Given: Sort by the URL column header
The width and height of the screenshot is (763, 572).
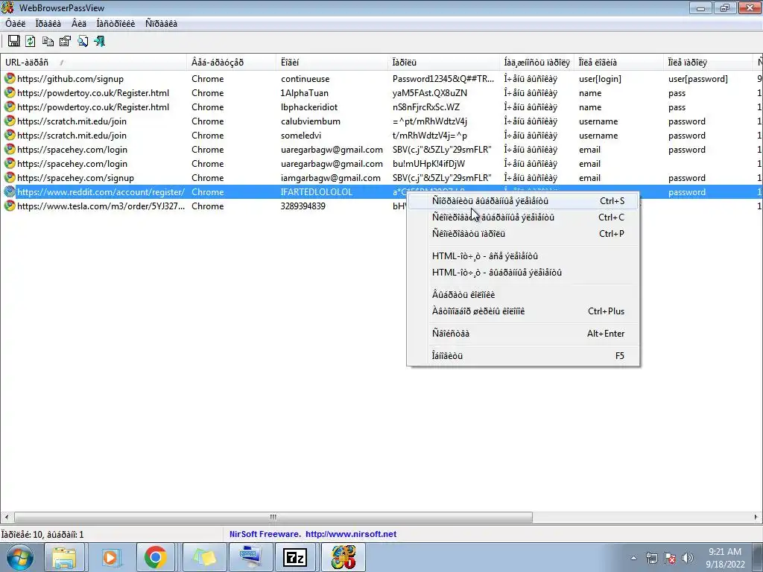Looking at the screenshot, I should point(93,63).
